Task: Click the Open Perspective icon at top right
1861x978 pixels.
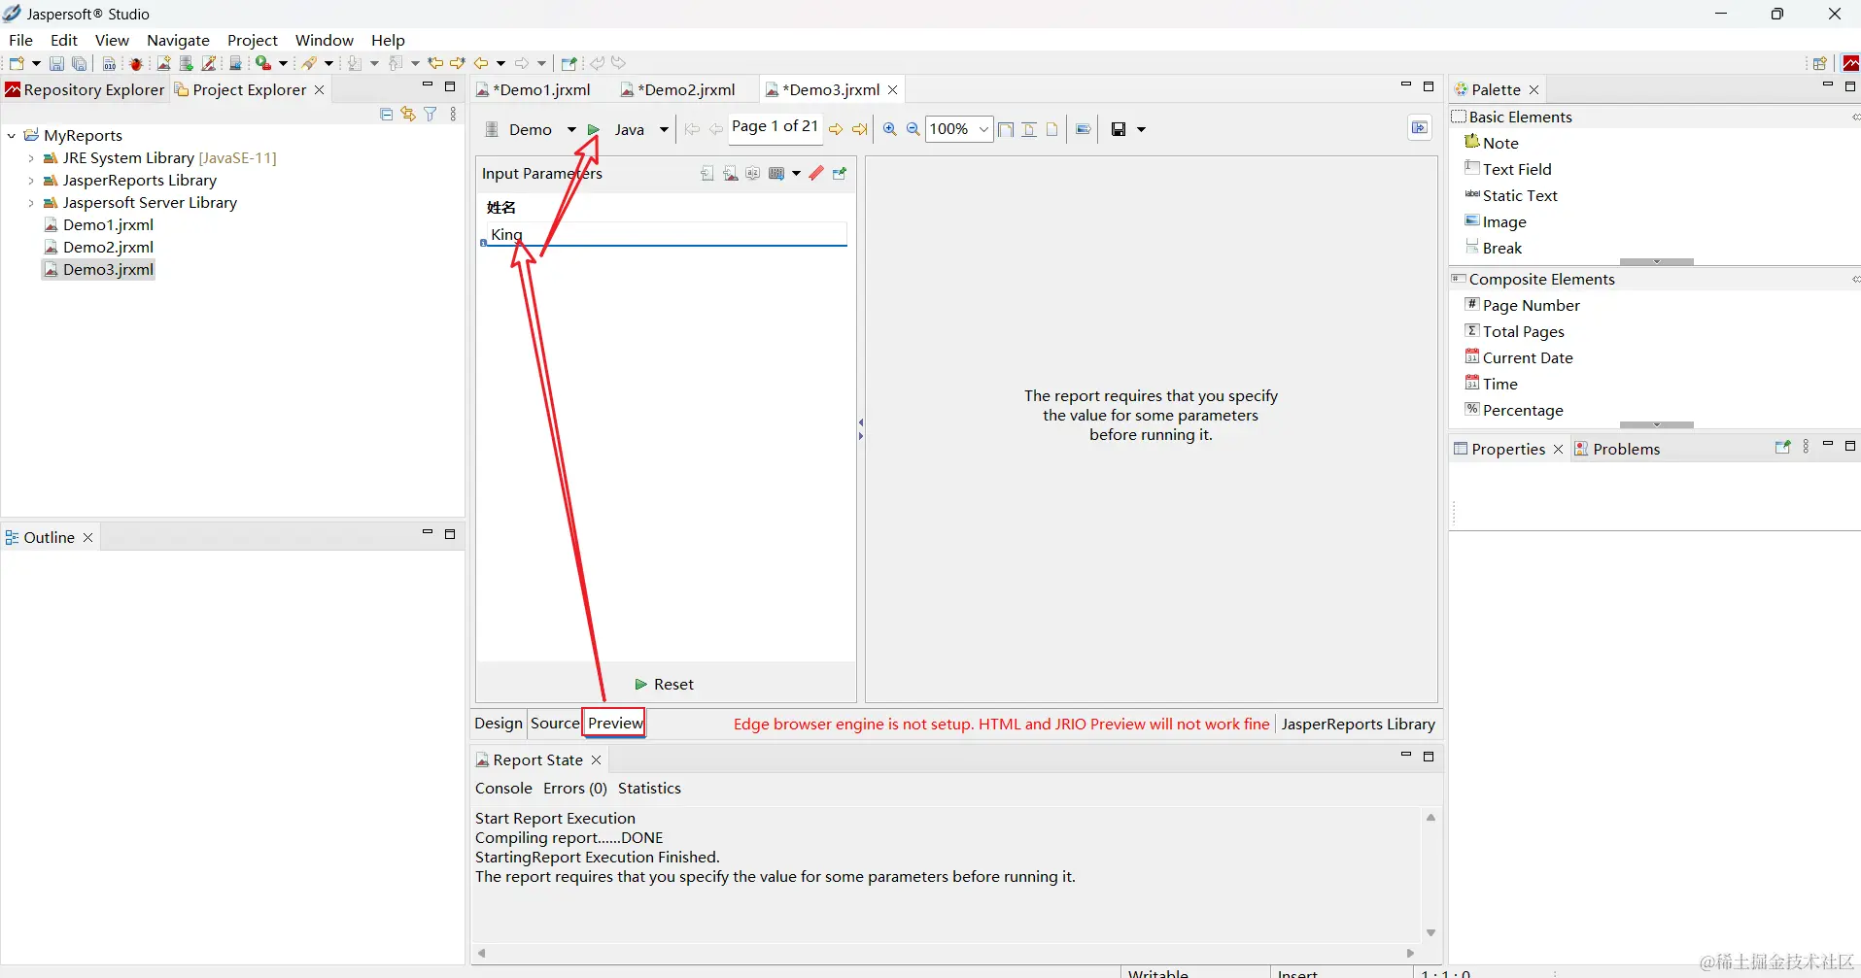Action: (1820, 63)
